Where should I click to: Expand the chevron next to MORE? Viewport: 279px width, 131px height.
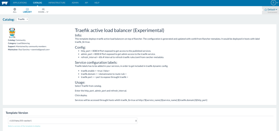[x=47, y=12]
